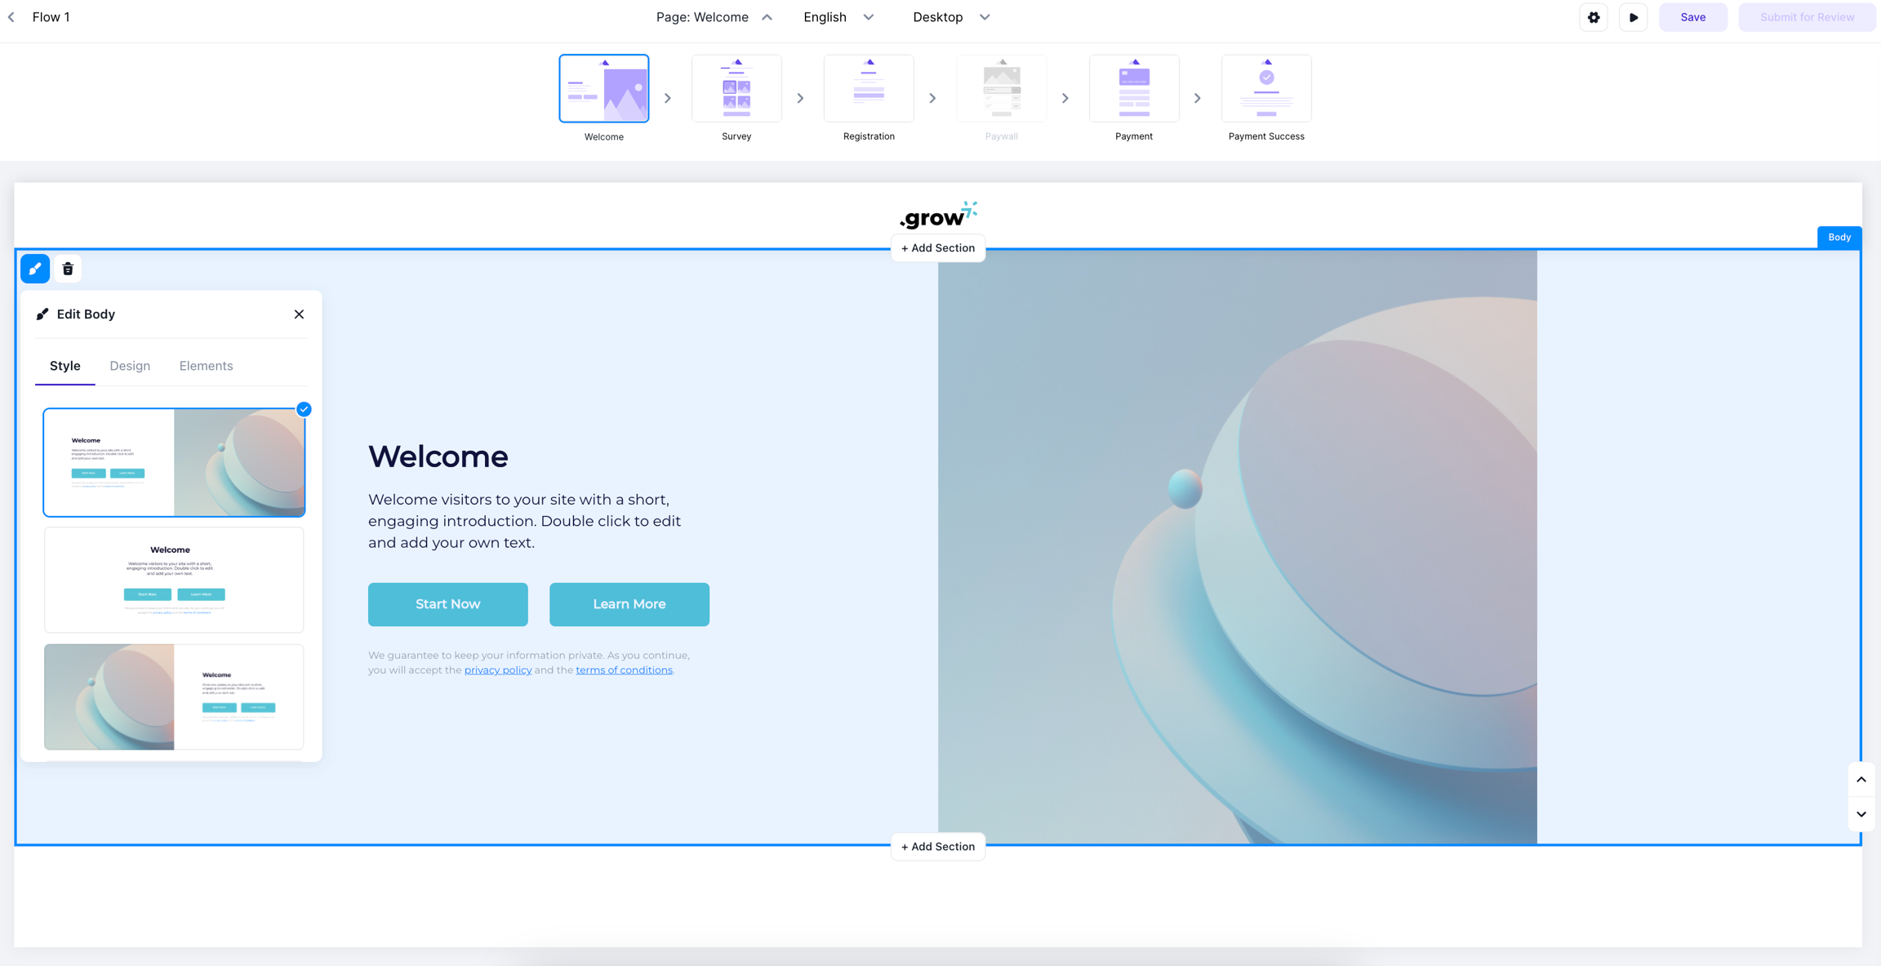Go back using the left arrow
This screenshot has height=966, width=1881.
point(11,17)
